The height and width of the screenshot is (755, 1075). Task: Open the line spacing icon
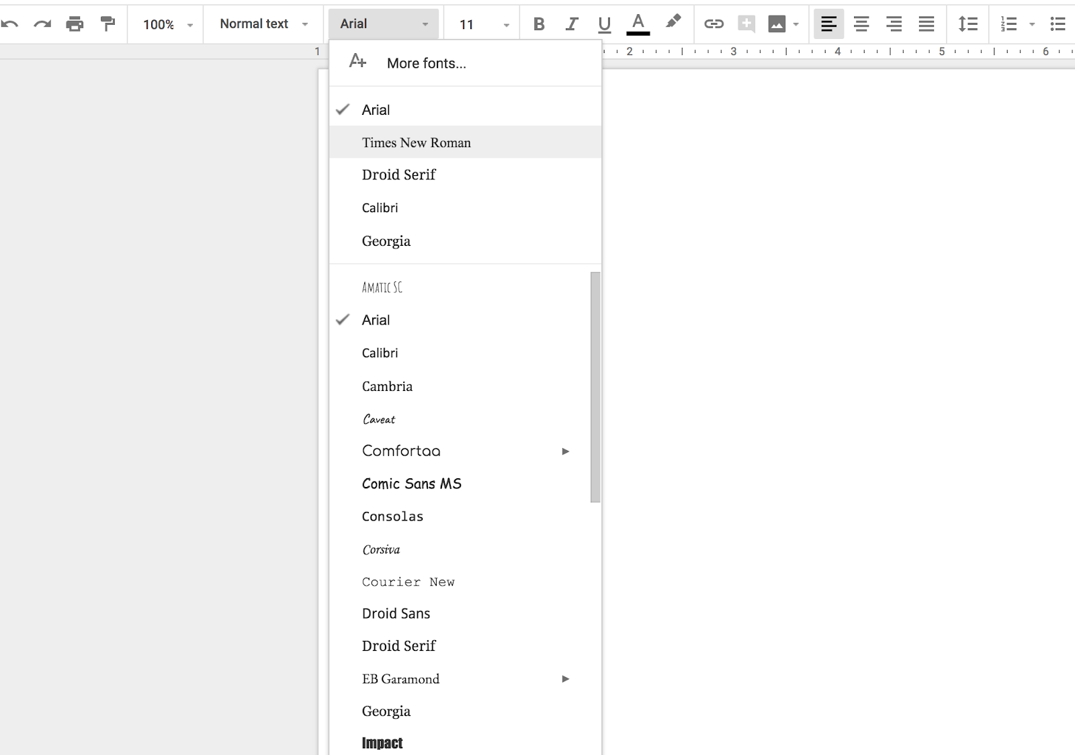pyautogui.click(x=967, y=24)
